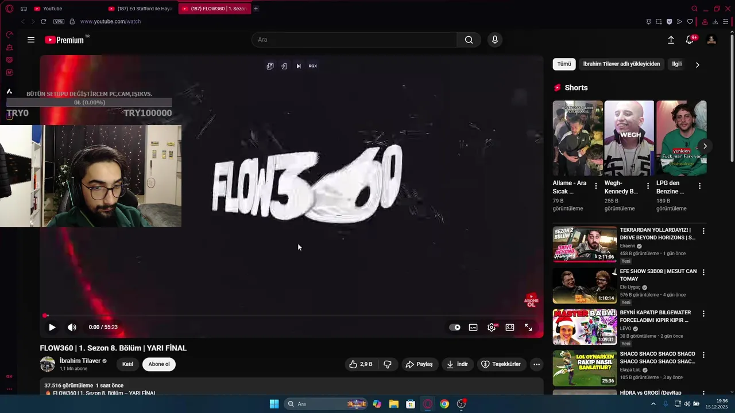Open options for TEKRARDAN YOLLARDAYIZ video

703,231
